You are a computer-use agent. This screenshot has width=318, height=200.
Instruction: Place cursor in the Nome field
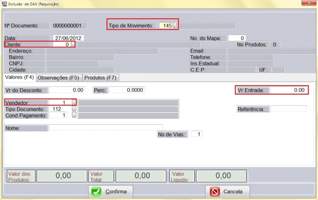[106, 128]
